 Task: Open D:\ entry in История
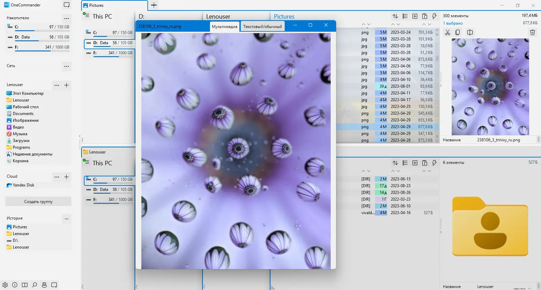click(15, 240)
